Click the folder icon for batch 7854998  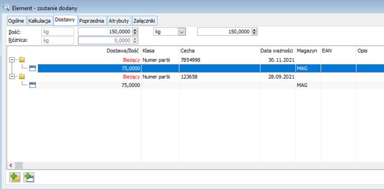(22, 60)
